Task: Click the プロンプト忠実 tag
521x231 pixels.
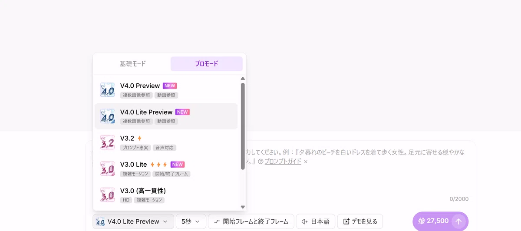Action: click(135, 148)
